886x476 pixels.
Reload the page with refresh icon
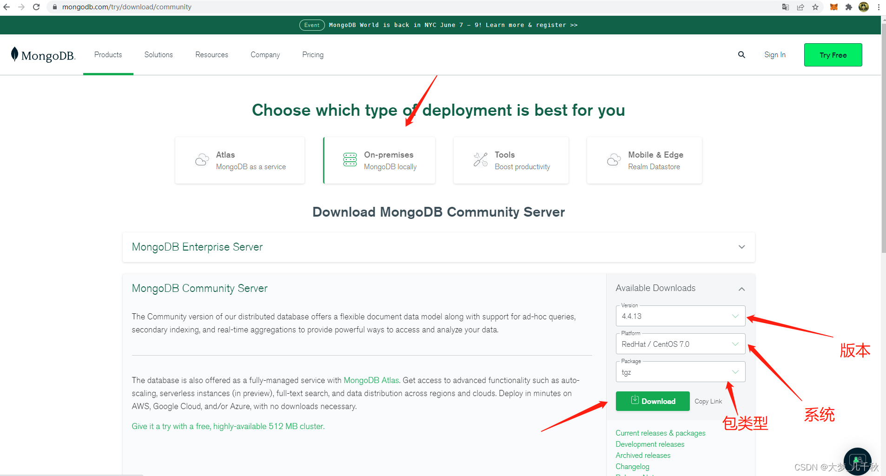pos(36,7)
